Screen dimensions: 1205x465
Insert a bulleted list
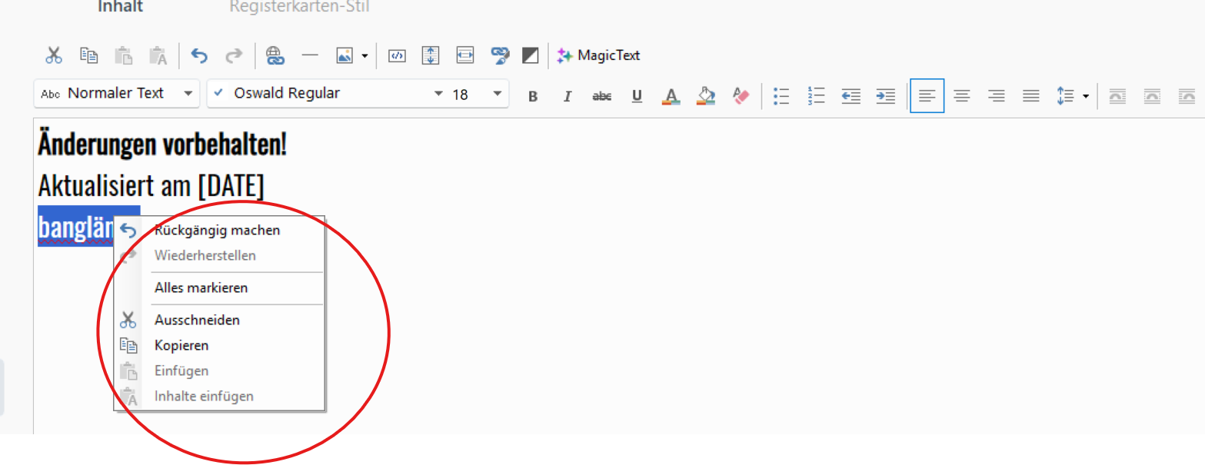[x=781, y=96]
